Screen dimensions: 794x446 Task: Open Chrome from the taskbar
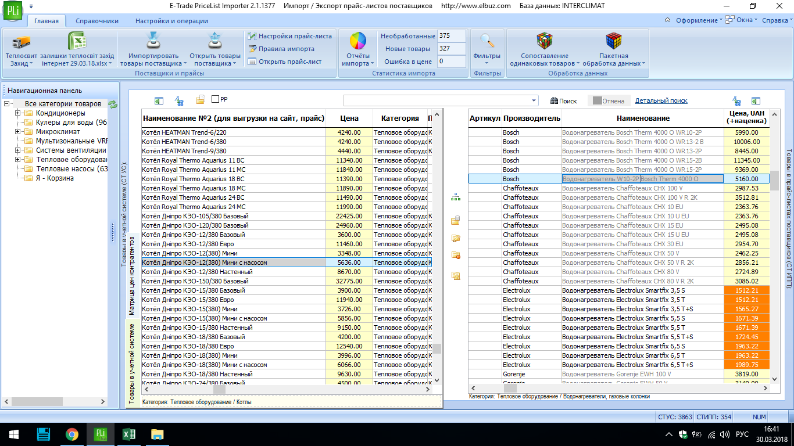[x=72, y=434]
